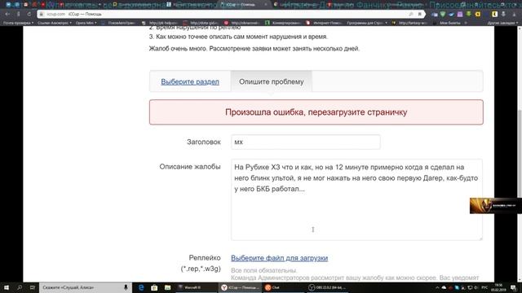This screenshot has width=522, height=293.
Task: Click the game overlay thumbnail at right edge
Action: point(495,206)
